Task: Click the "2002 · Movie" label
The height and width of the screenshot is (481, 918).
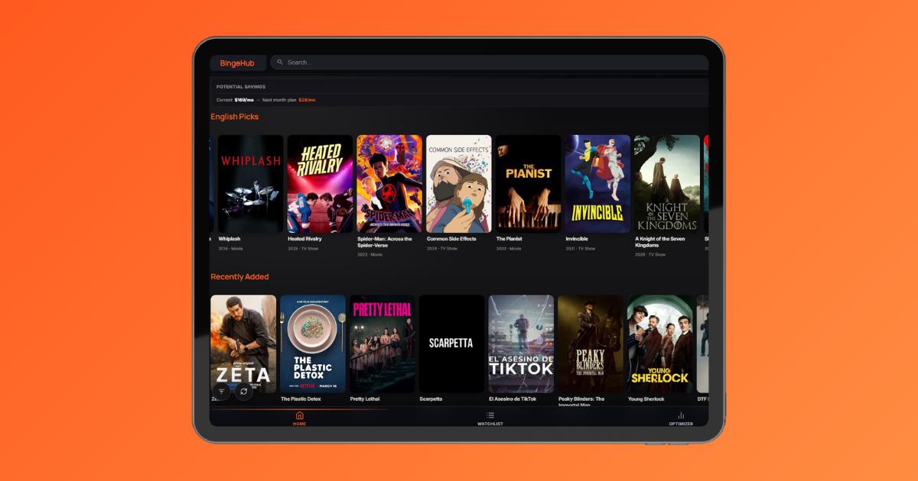Action: point(509,248)
